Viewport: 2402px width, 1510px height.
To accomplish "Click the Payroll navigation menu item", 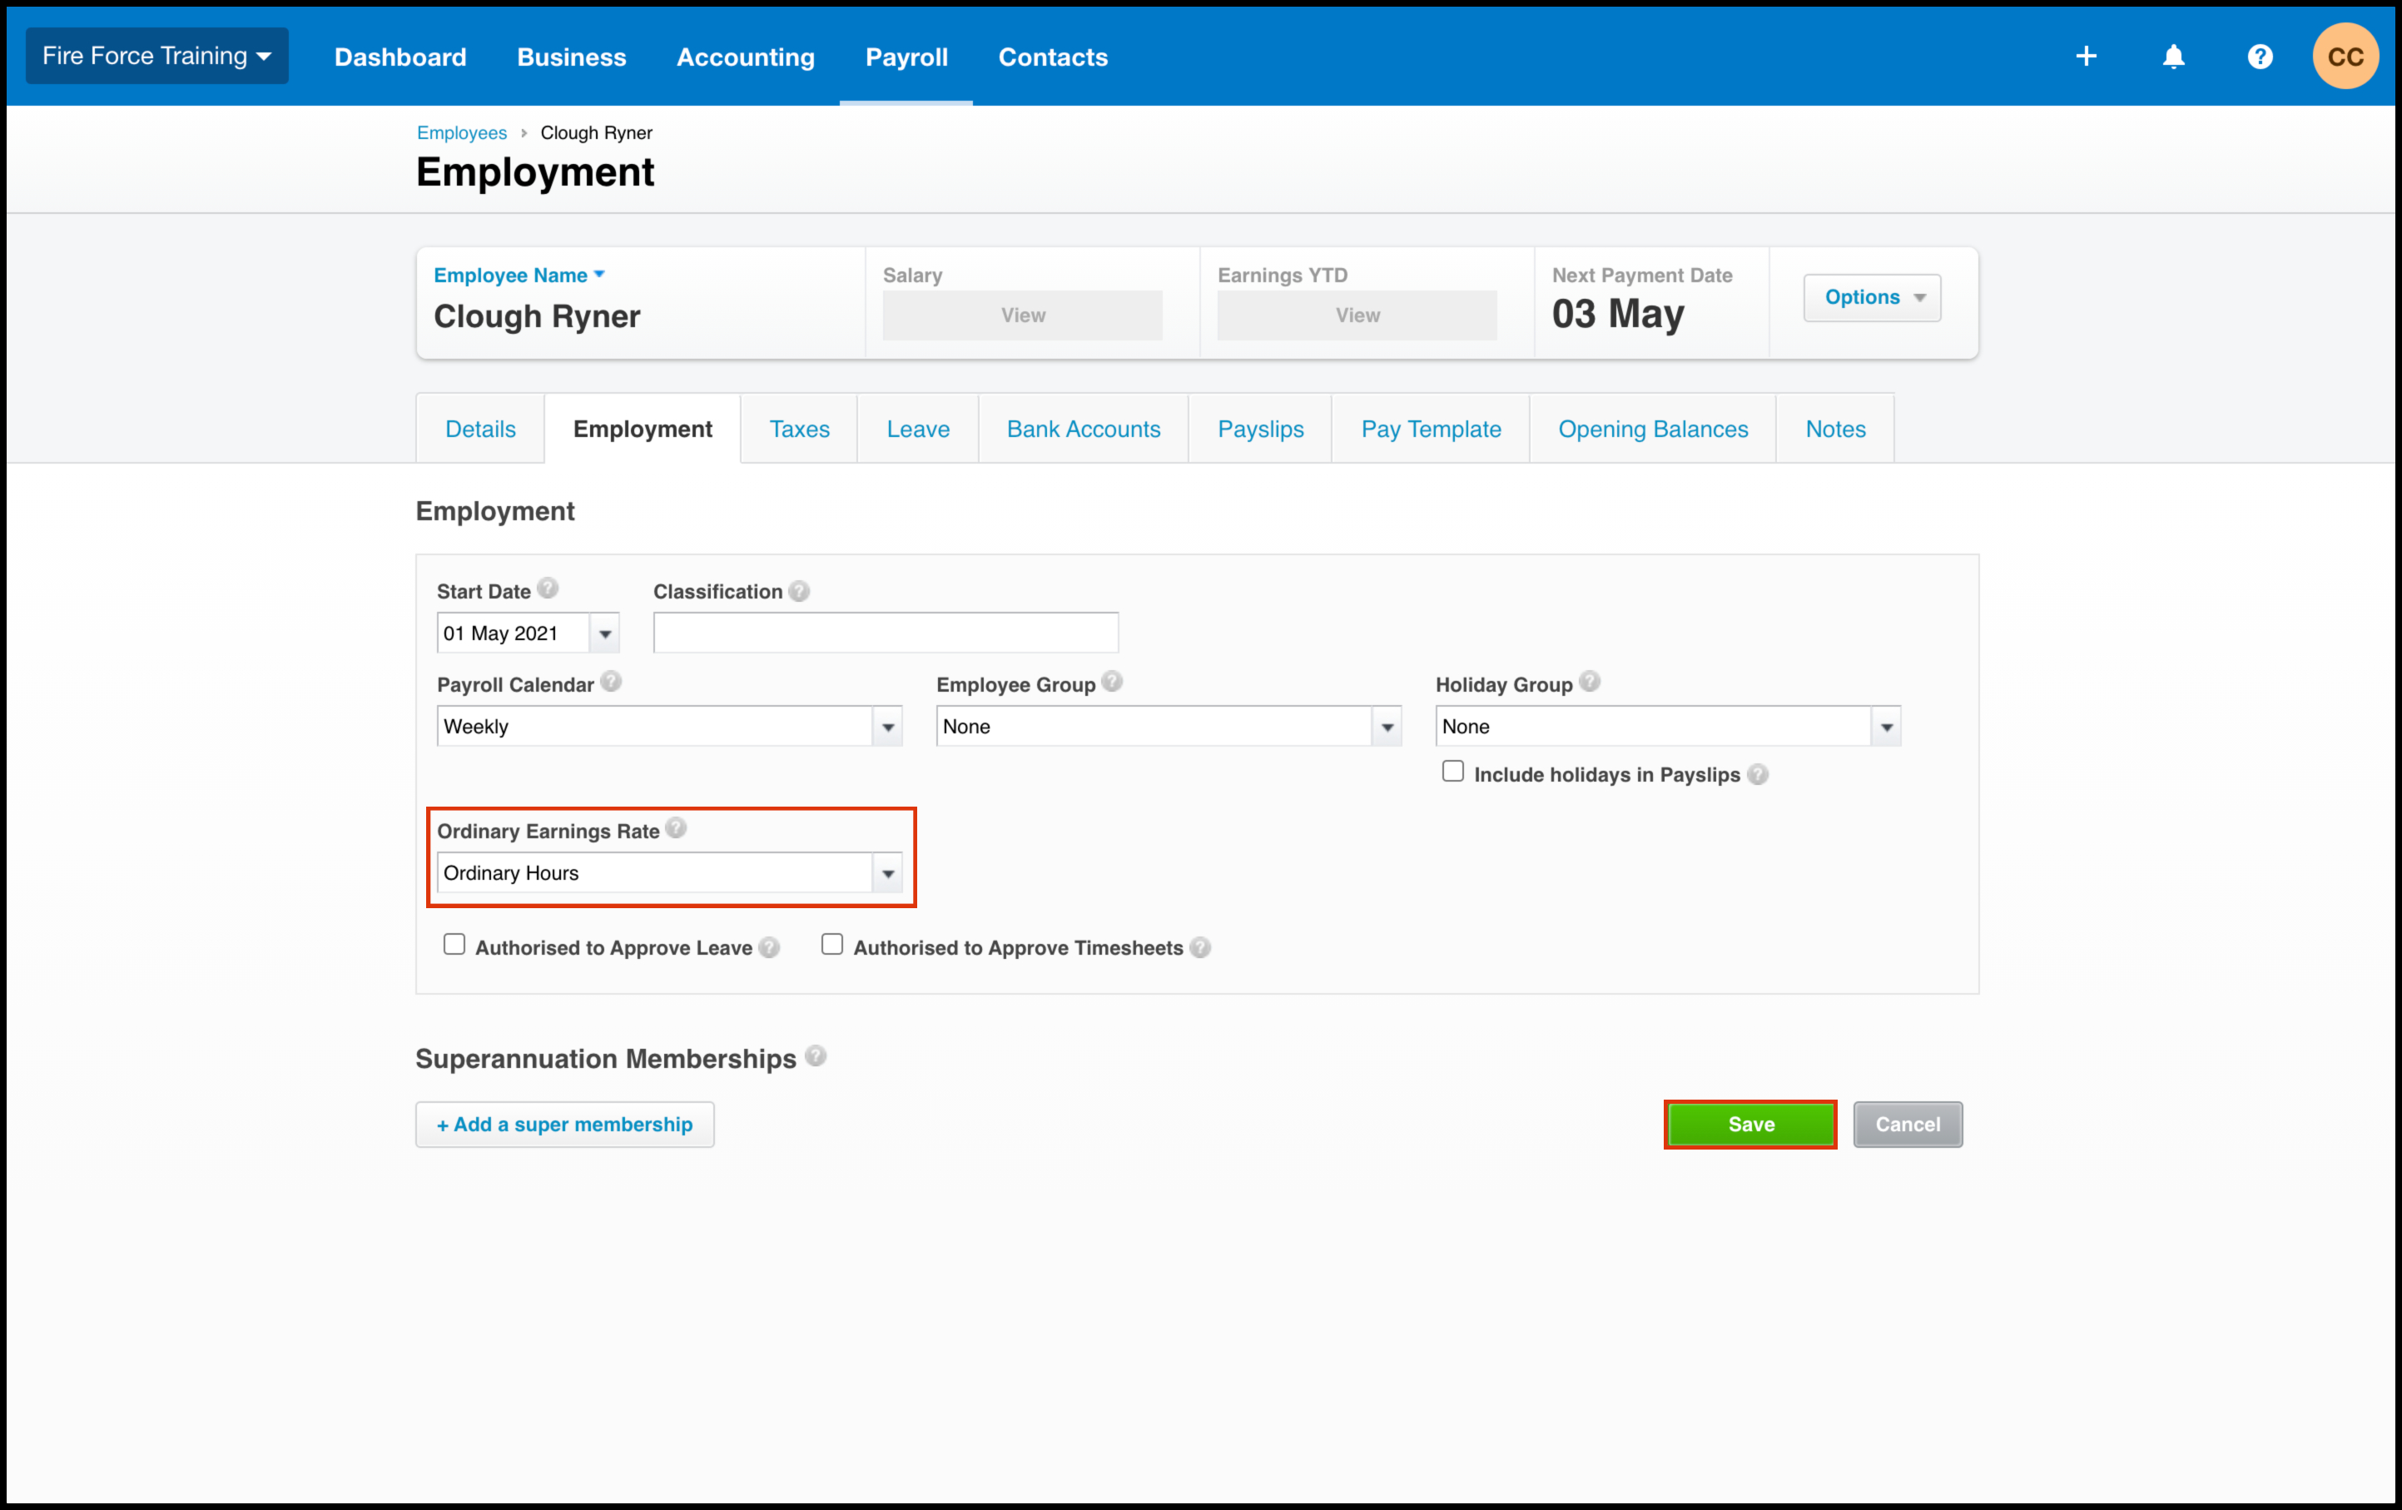I will (x=906, y=57).
